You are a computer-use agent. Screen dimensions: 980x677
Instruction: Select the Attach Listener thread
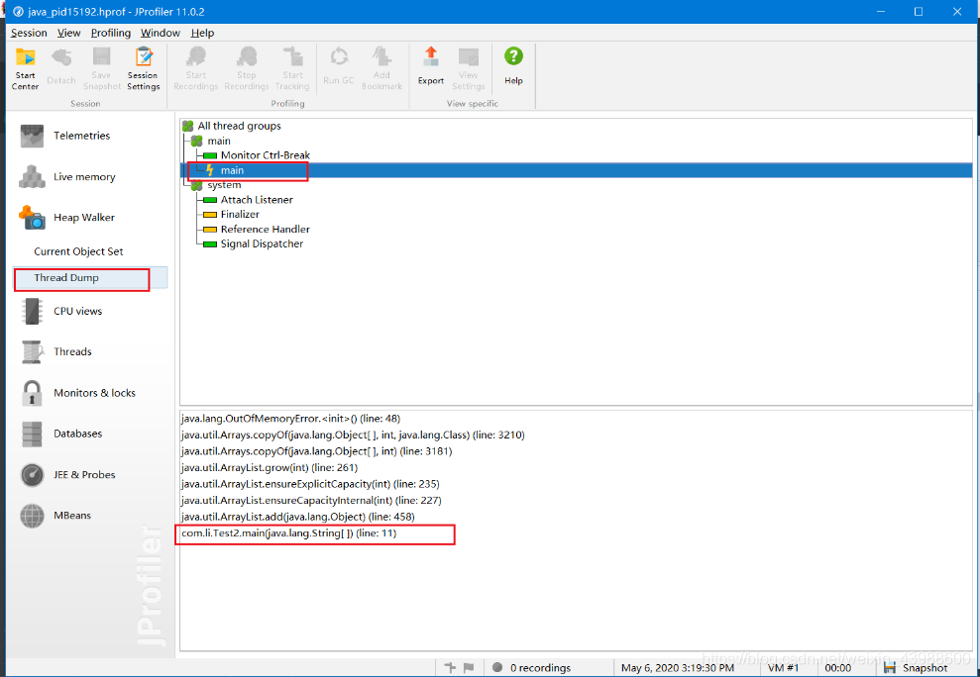coord(257,200)
